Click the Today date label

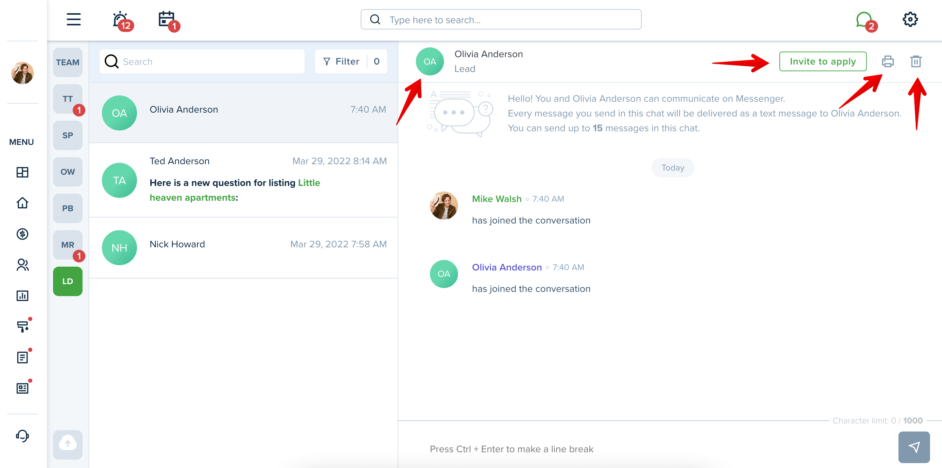[x=673, y=168]
